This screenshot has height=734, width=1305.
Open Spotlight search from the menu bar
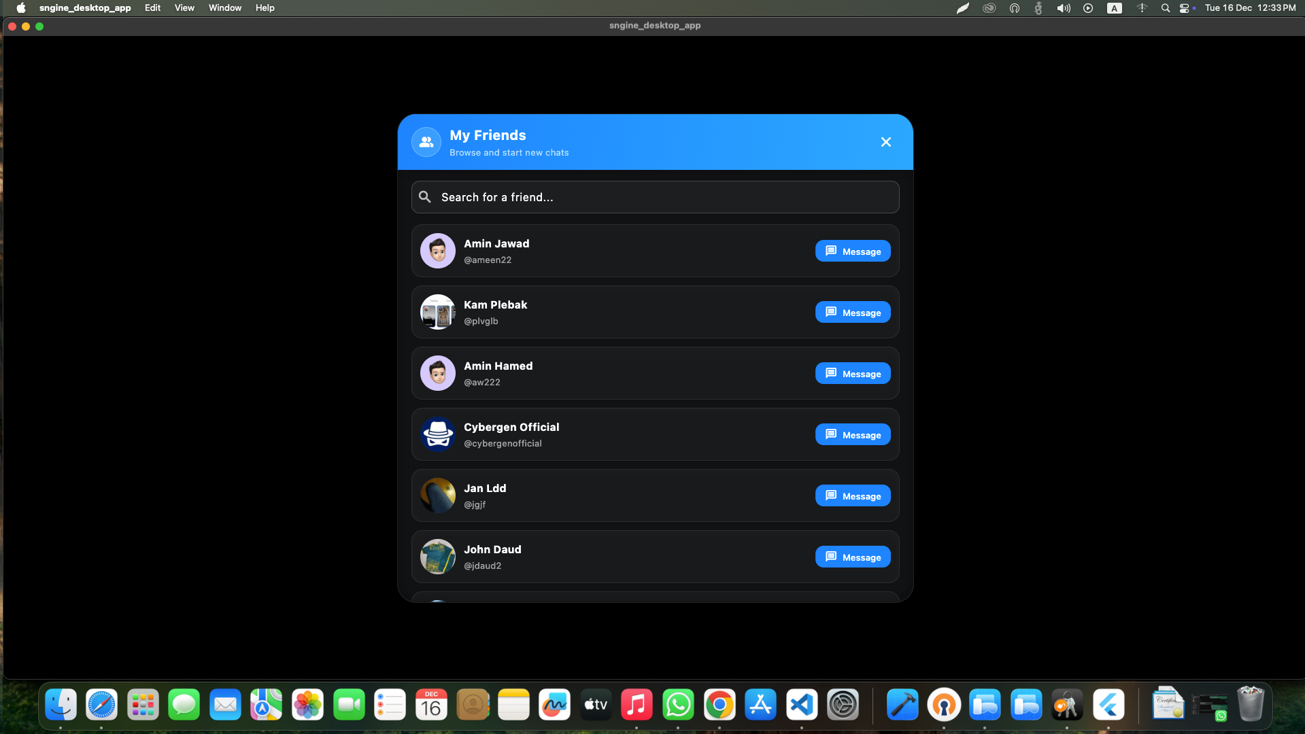pos(1165,7)
